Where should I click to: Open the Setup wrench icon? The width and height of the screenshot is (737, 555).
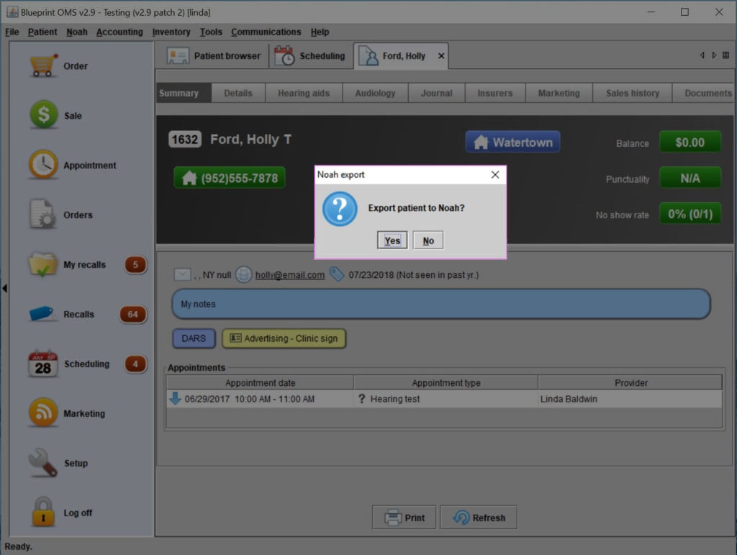click(42, 463)
